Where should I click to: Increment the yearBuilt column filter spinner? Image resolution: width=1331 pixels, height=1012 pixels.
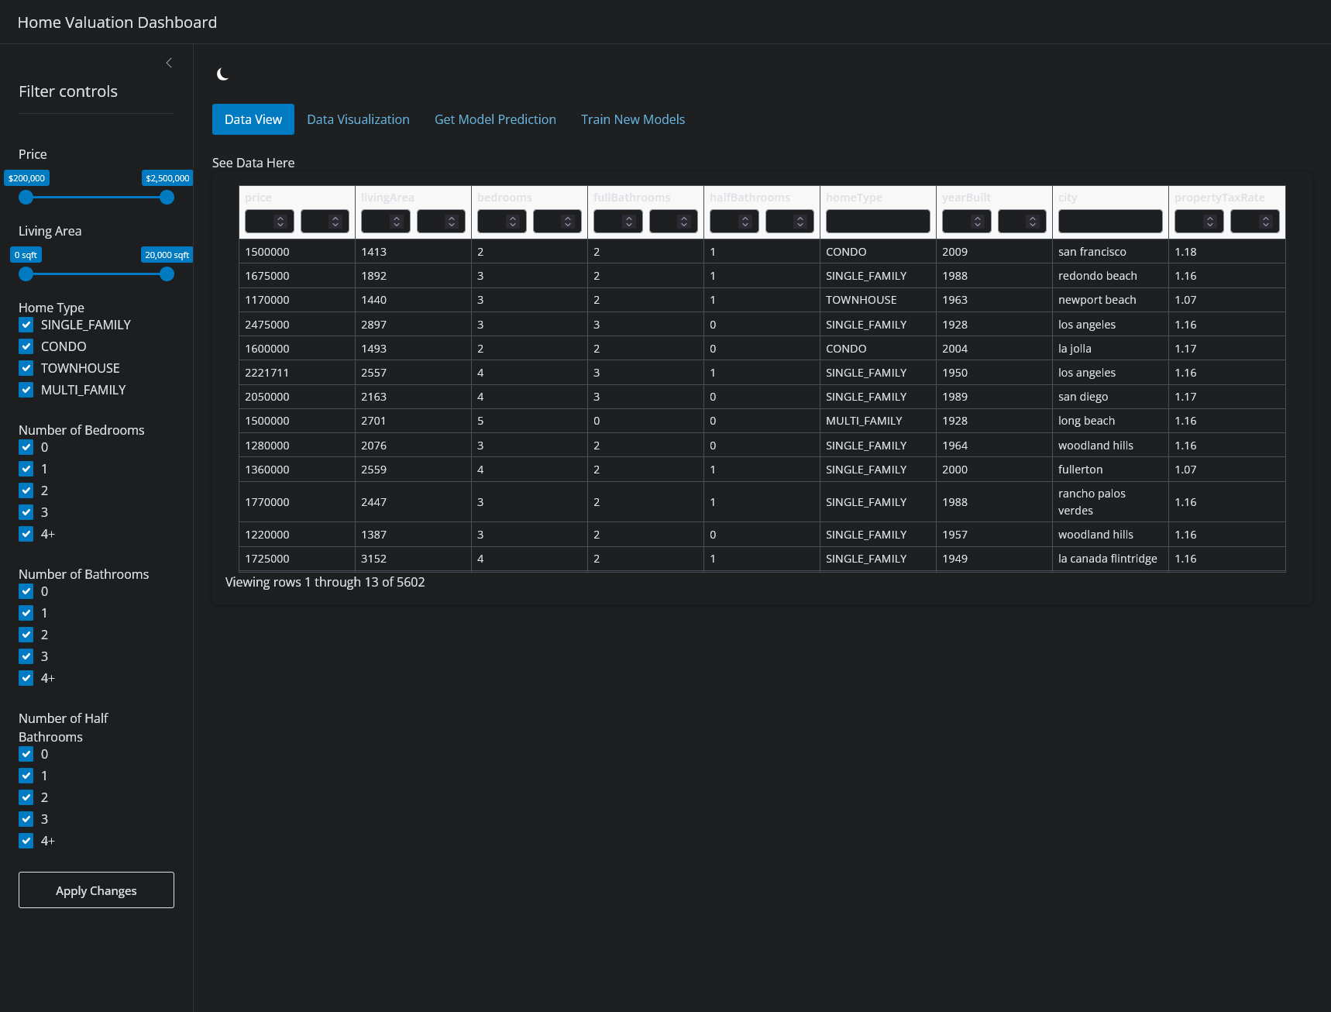(977, 217)
